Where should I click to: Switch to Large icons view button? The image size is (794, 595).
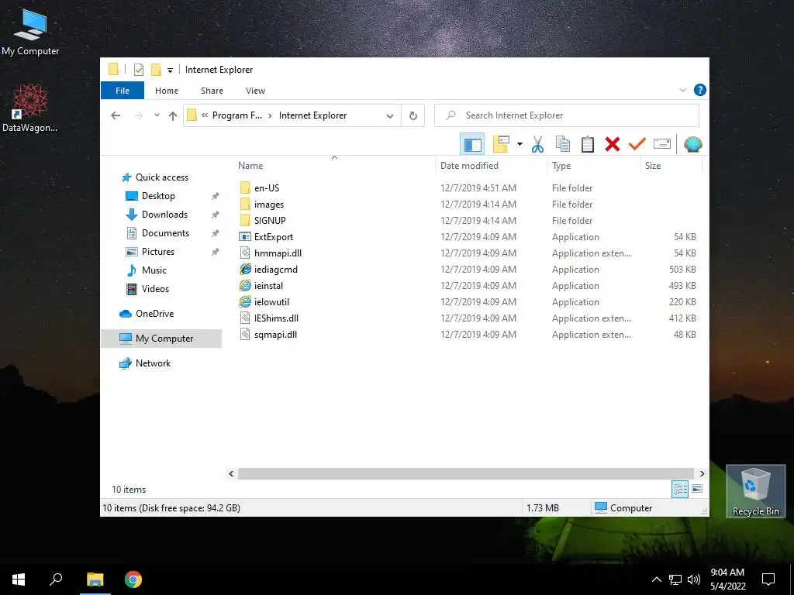(697, 489)
